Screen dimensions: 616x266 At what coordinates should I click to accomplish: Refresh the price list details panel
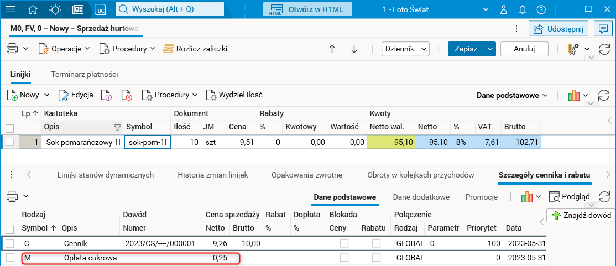pos(604,197)
